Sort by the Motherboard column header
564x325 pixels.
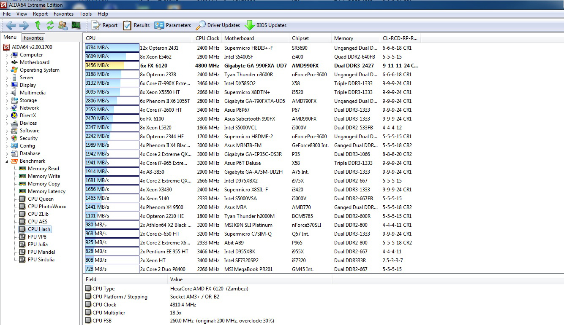pos(255,38)
